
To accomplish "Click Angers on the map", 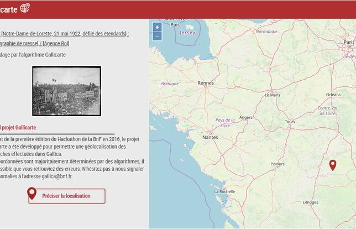I will 245,117.
